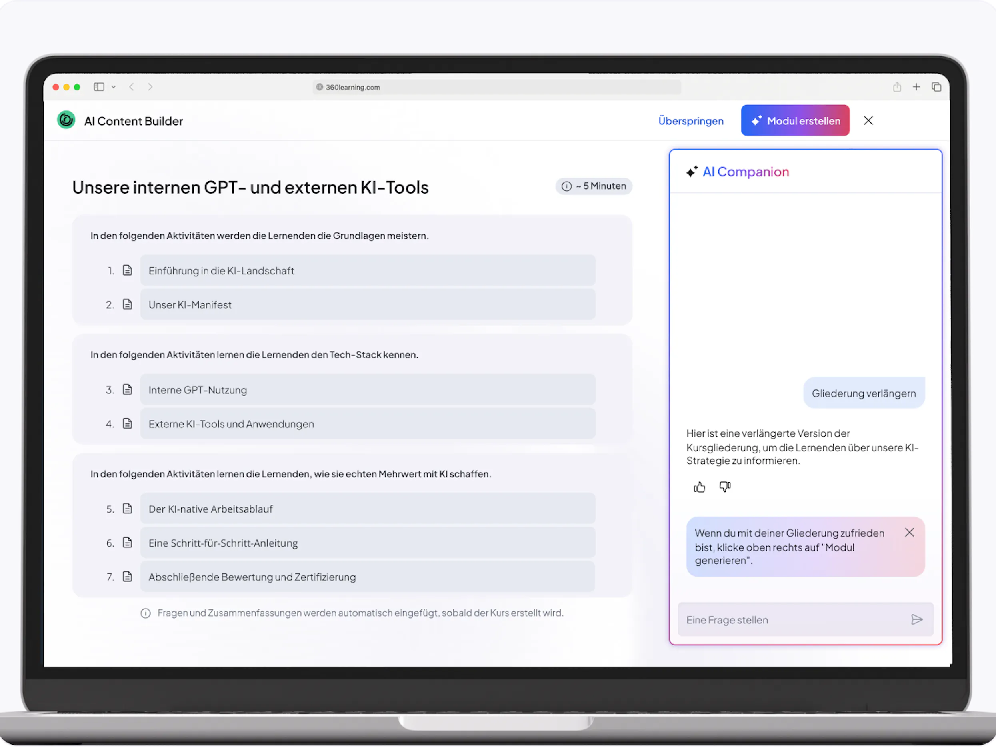
Task: Open a new browser tab with plus
Action: pos(916,87)
